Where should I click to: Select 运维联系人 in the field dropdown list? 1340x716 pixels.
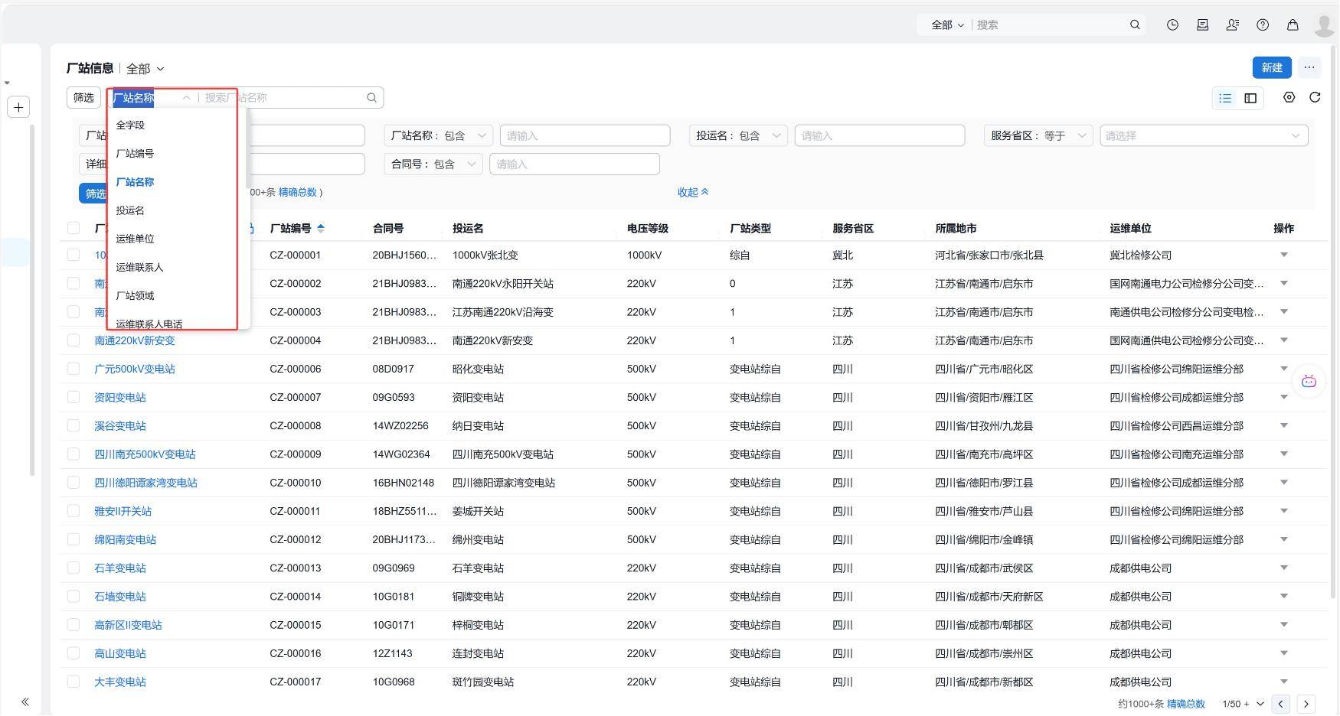(x=139, y=267)
